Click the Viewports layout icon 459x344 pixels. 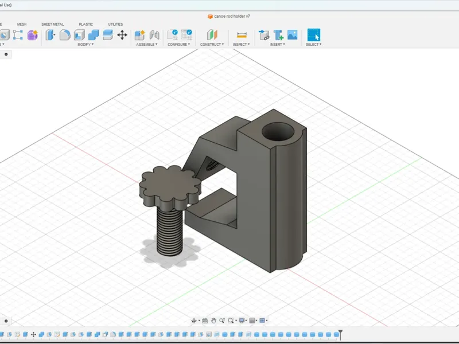(x=262, y=321)
